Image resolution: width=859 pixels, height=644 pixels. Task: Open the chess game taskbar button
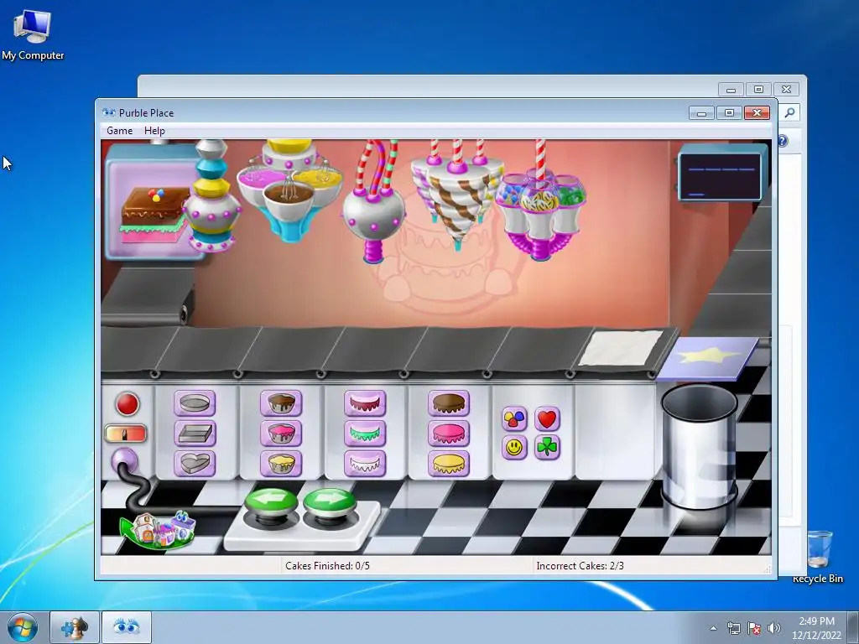[x=75, y=627]
